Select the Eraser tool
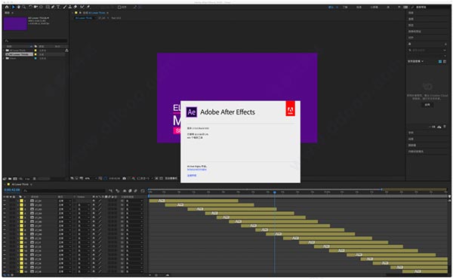Viewport: 453px width, 279px height. tap(75, 7)
